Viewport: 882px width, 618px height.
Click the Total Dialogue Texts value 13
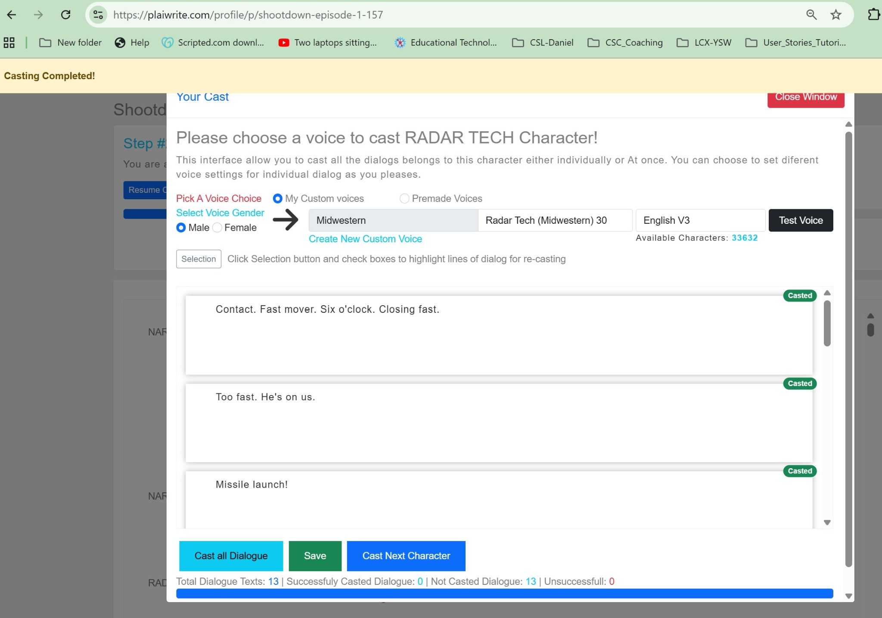click(273, 581)
